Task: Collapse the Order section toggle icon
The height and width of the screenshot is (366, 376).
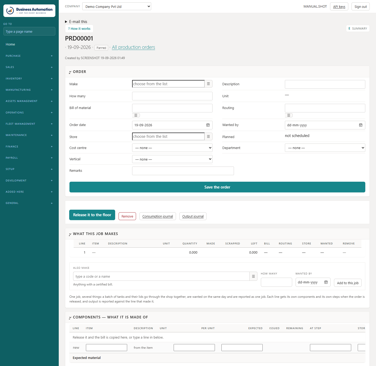Action: click(x=70, y=72)
